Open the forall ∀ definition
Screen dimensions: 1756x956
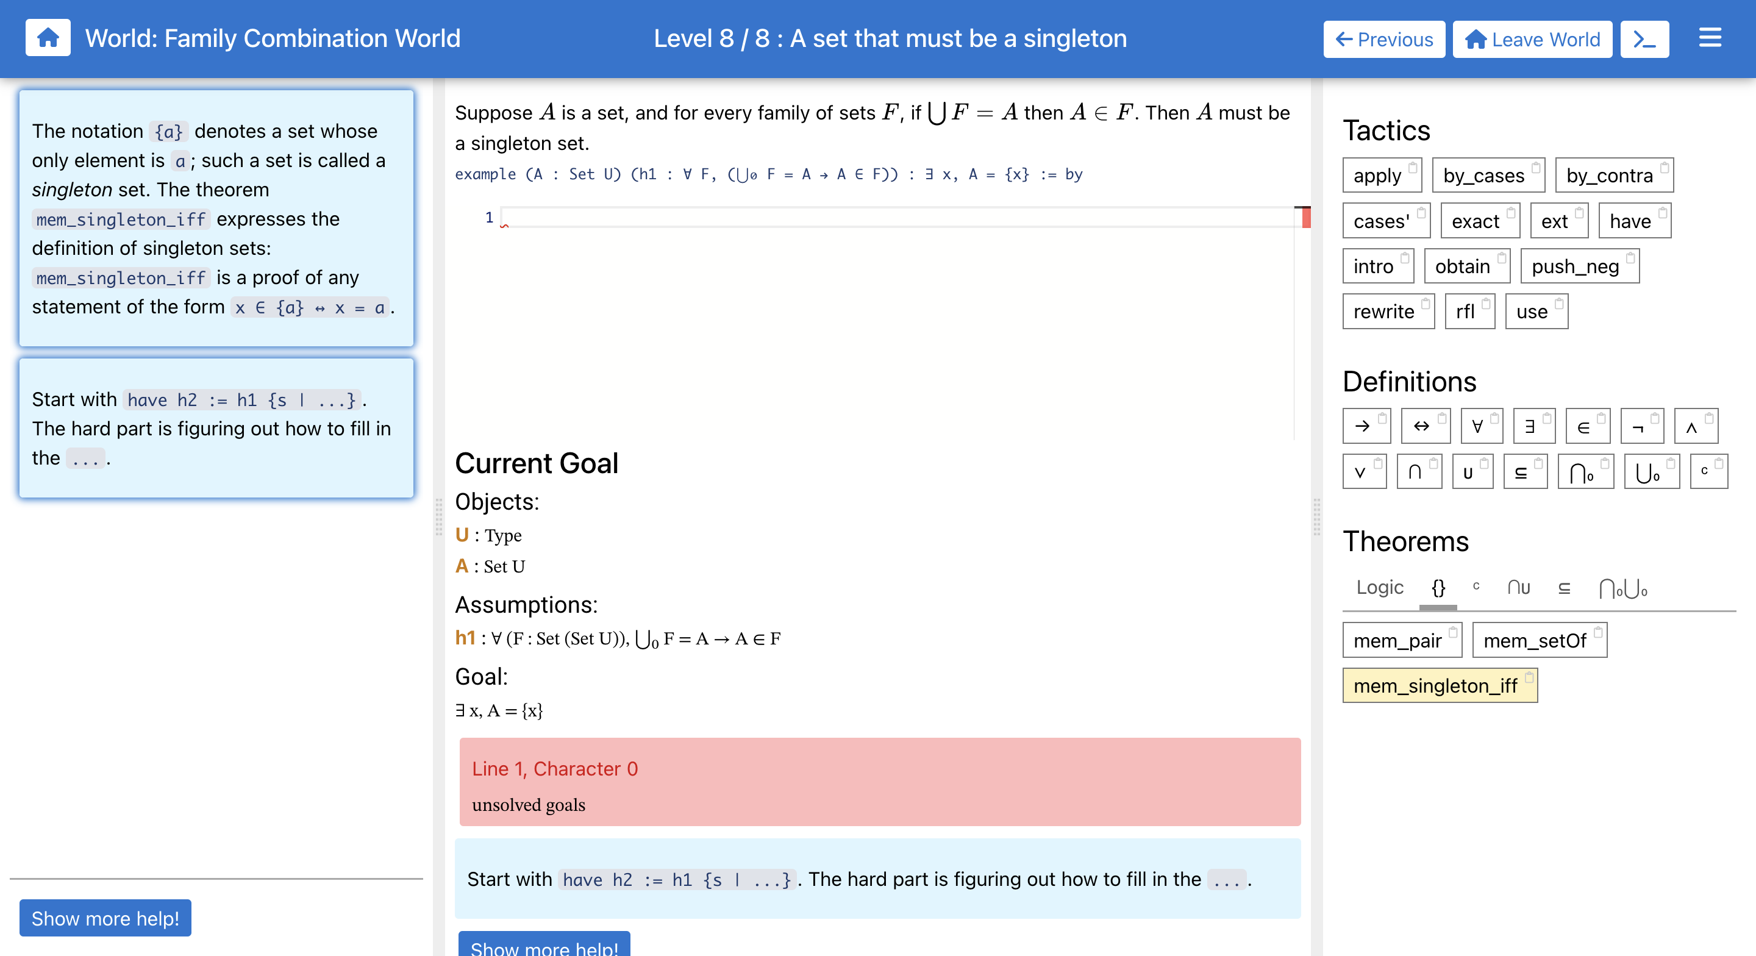click(1482, 426)
